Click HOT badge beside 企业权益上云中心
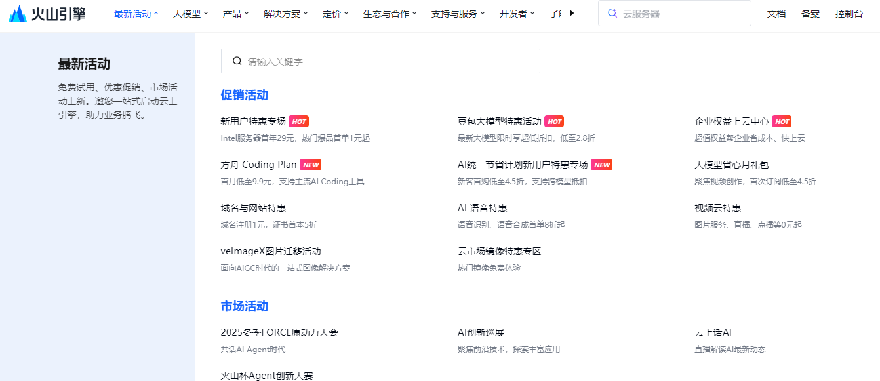880x381 pixels. click(782, 121)
